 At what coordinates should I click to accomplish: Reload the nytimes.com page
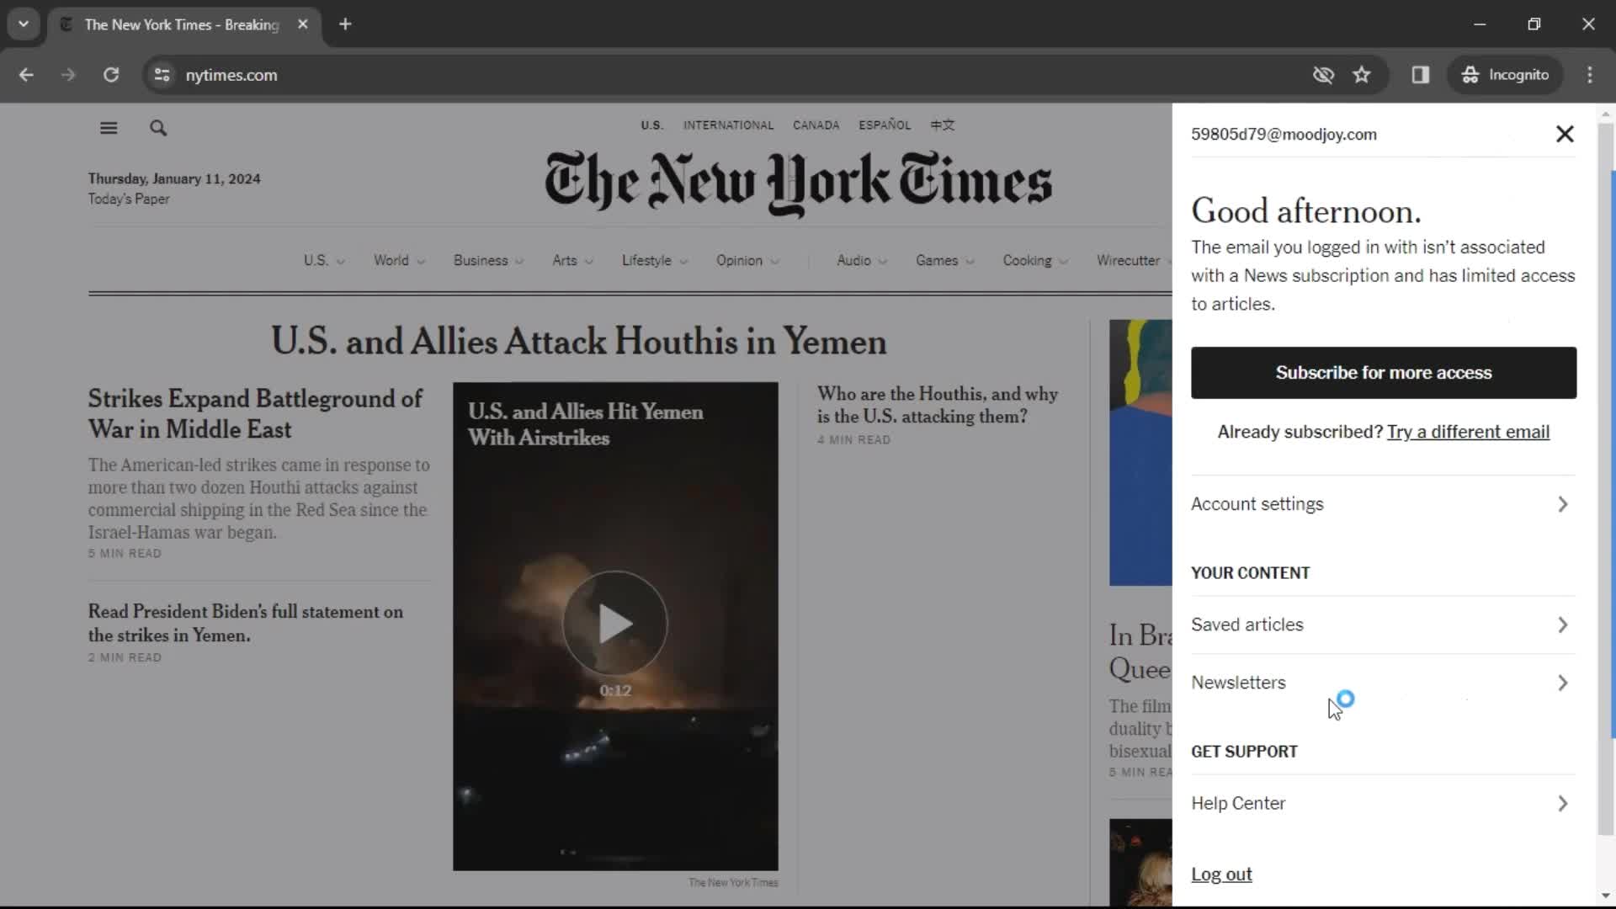tap(111, 75)
